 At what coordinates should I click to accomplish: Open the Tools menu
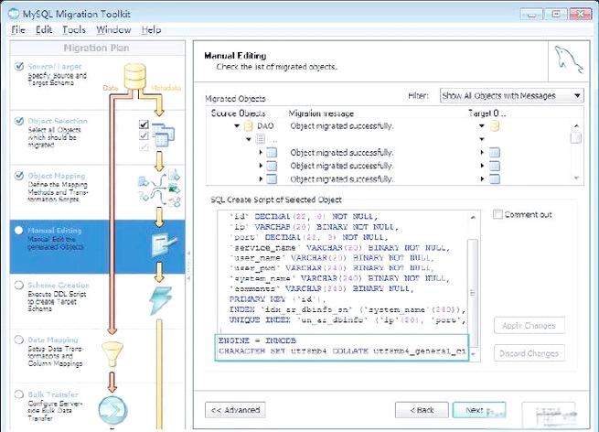[x=74, y=29]
